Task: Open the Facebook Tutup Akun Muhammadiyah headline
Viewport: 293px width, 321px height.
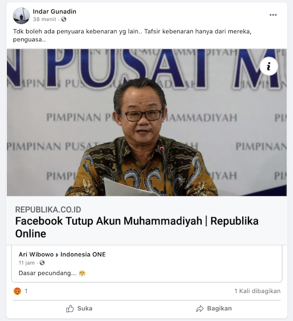Action: click(x=137, y=227)
